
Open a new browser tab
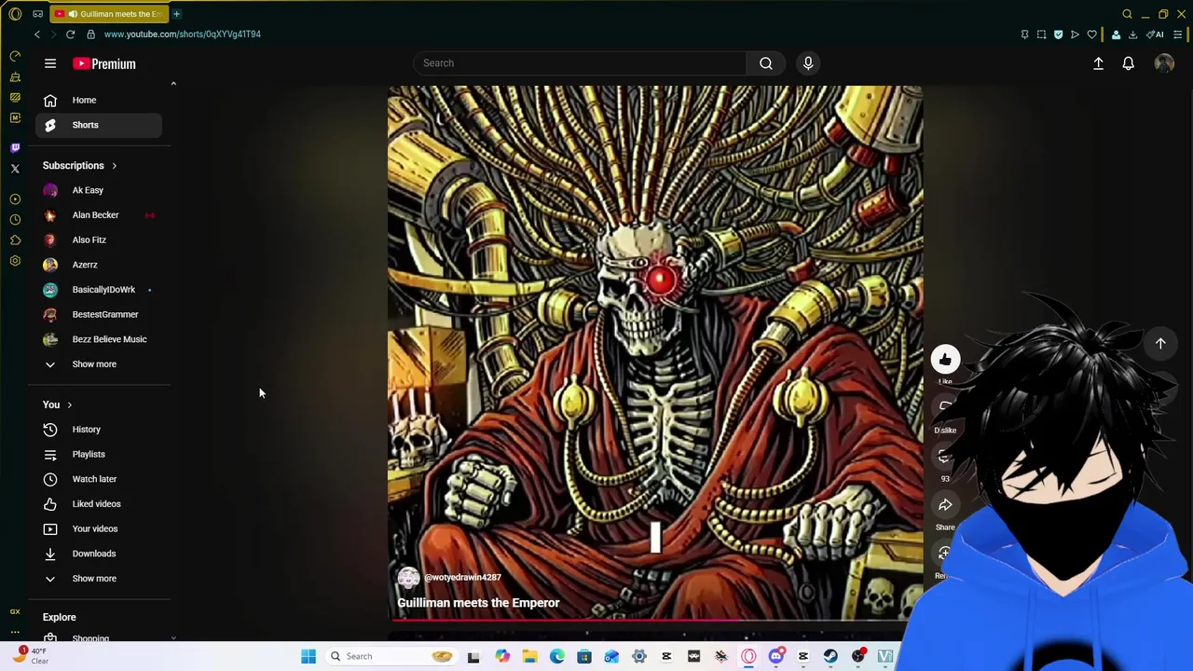176,14
